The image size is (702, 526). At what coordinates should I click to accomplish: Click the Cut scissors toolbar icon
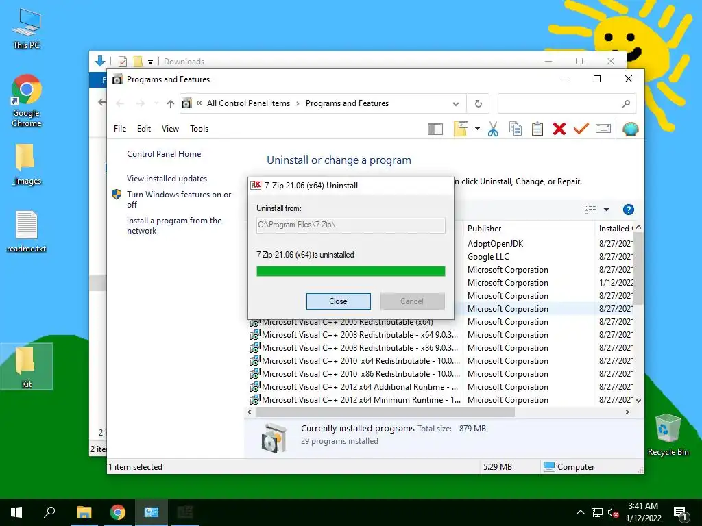click(x=493, y=129)
